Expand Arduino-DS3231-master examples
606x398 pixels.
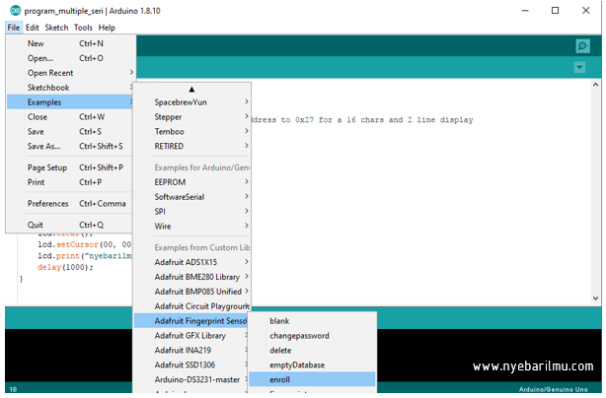(191, 379)
